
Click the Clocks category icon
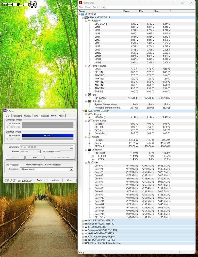(x=89, y=162)
